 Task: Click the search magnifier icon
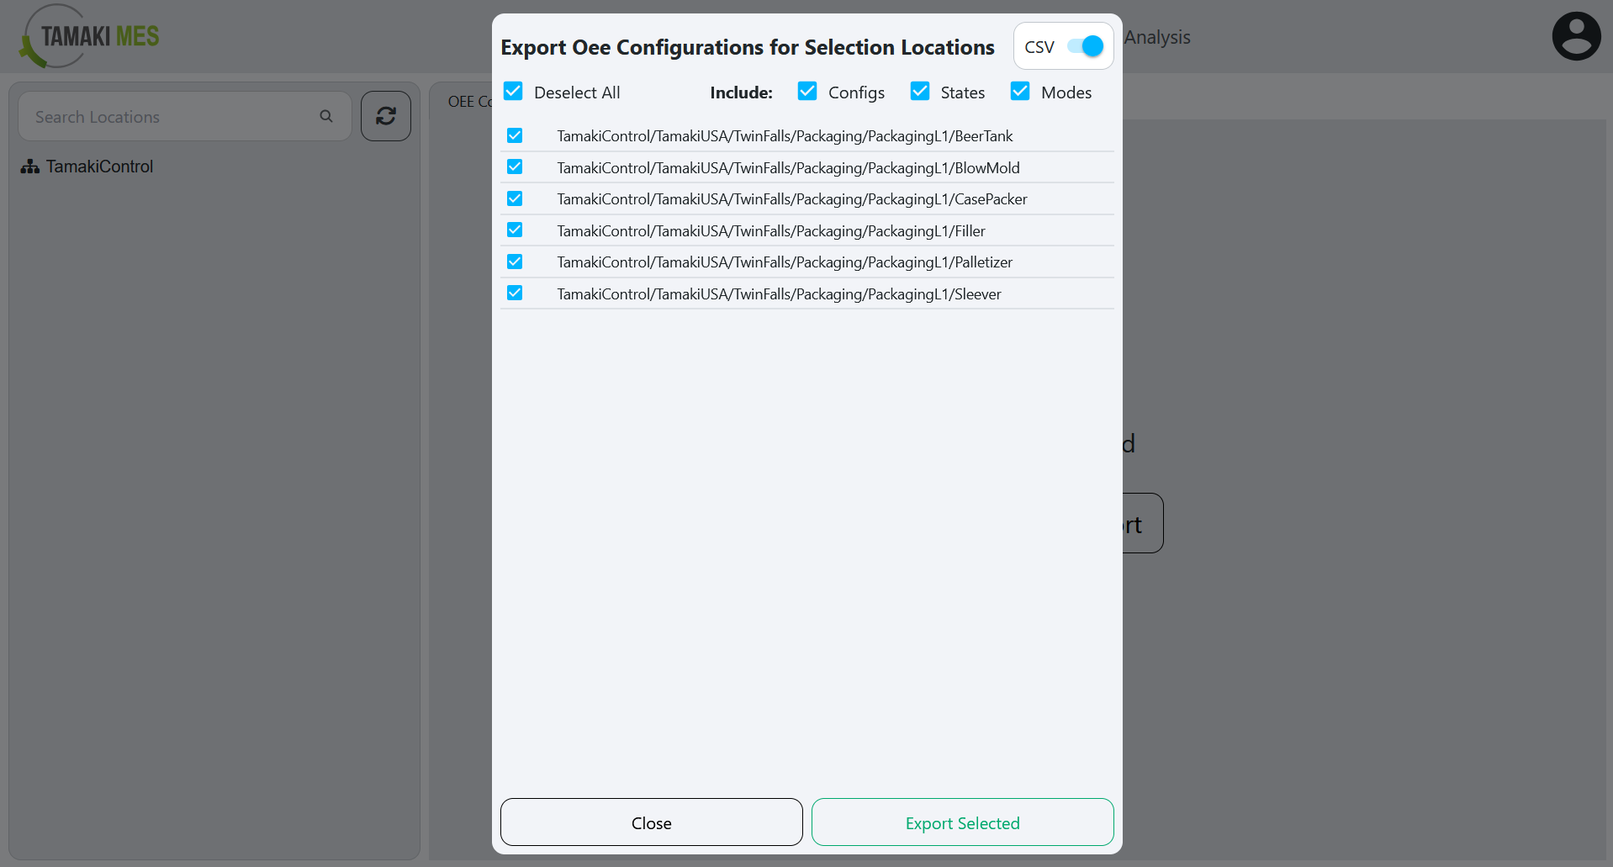tap(325, 116)
